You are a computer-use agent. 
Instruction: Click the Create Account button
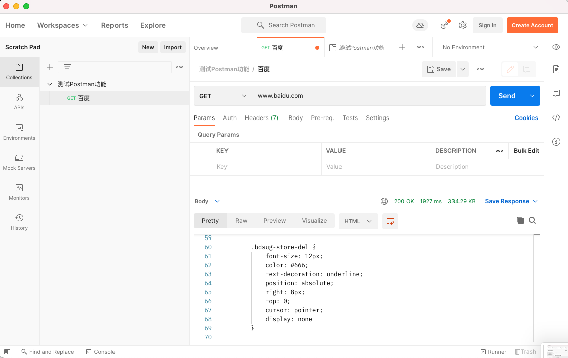pos(532,25)
